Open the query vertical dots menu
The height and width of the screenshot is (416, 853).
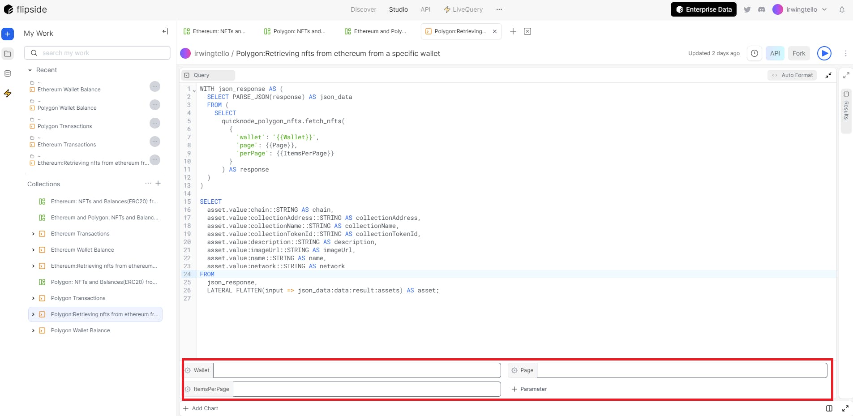coord(845,53)
